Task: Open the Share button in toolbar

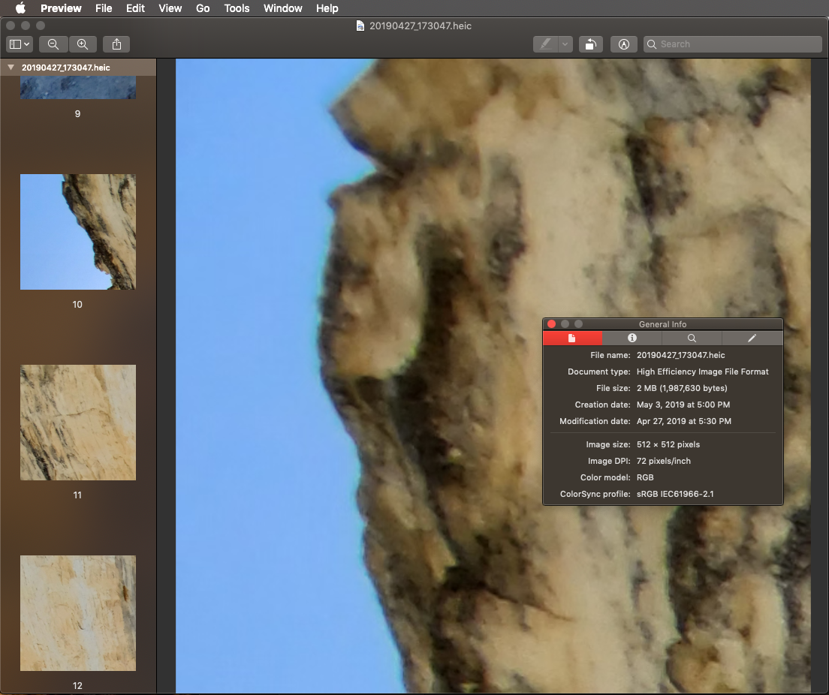Action: [x=116, y=44]
